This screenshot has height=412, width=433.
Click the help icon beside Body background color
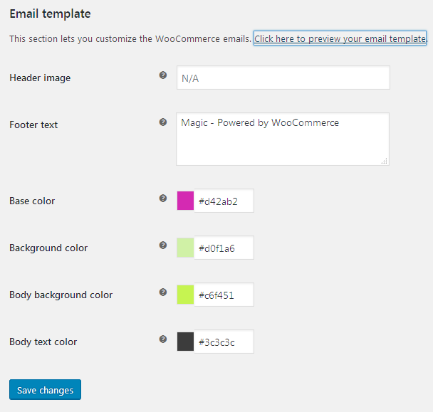(x=163, y=292)
